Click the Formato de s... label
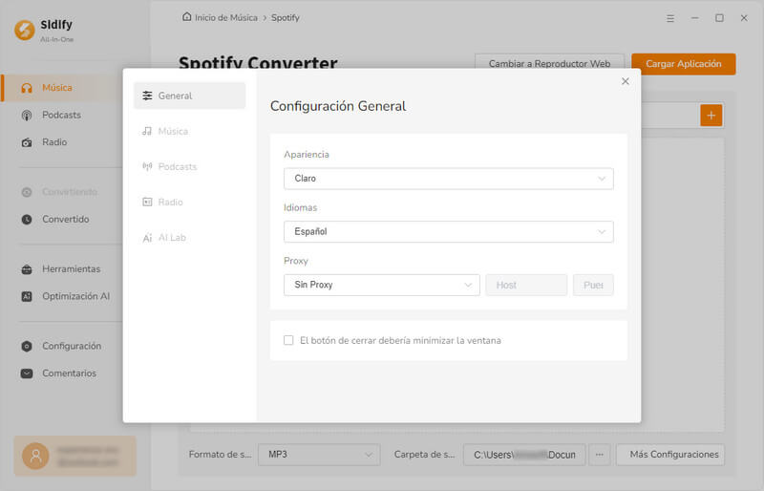 (x=221, y=455)
